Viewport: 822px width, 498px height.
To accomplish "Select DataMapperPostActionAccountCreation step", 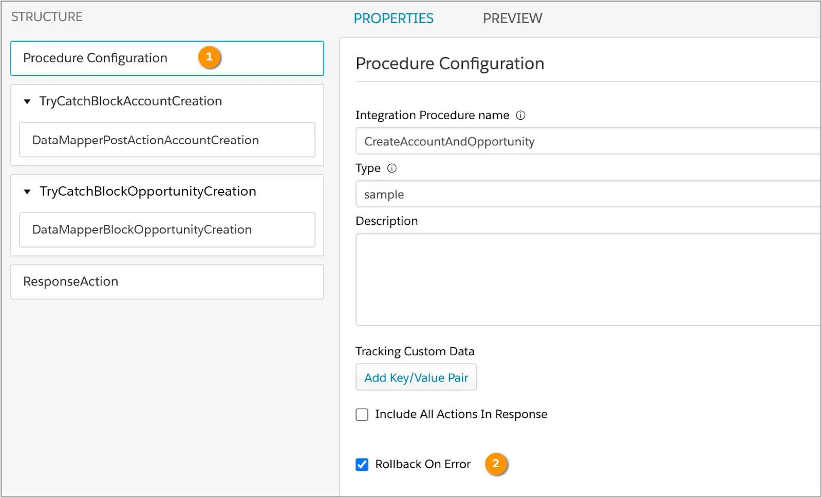I will pos(167,140).
